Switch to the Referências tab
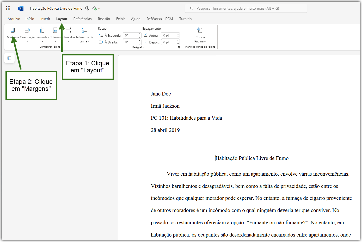The height and width of the screenshot is (242, 362). [82, 19]
